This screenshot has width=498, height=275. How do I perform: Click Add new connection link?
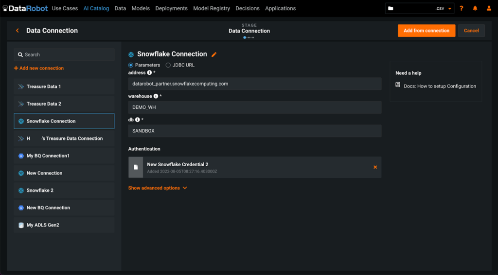tap(39, 69)
